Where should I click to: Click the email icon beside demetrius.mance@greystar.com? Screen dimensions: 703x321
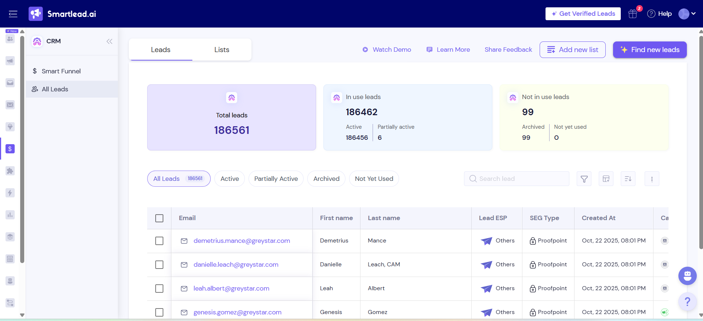184,241
